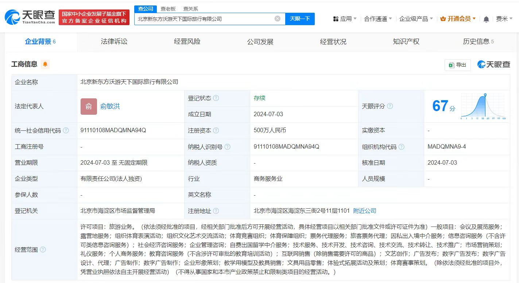Click help icon next to 注册地址

pos(216,211)
